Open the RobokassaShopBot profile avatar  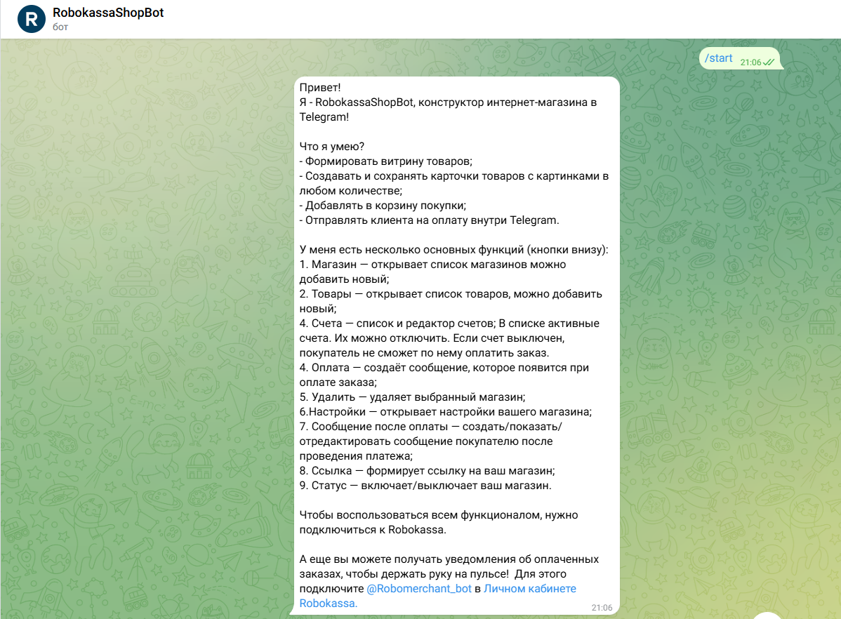[x=32, y=20]
